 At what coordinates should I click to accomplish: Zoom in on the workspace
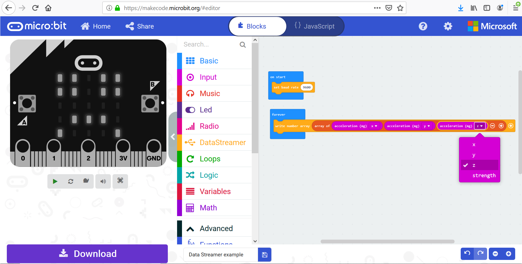[x=509, y=254]
